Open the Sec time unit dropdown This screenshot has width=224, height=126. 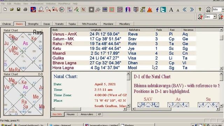coord(215,17)
